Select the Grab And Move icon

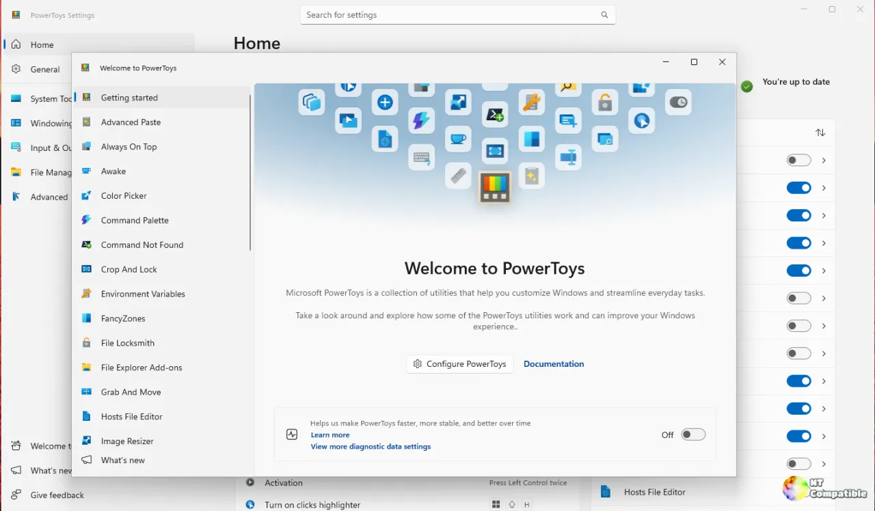[86, 392]
